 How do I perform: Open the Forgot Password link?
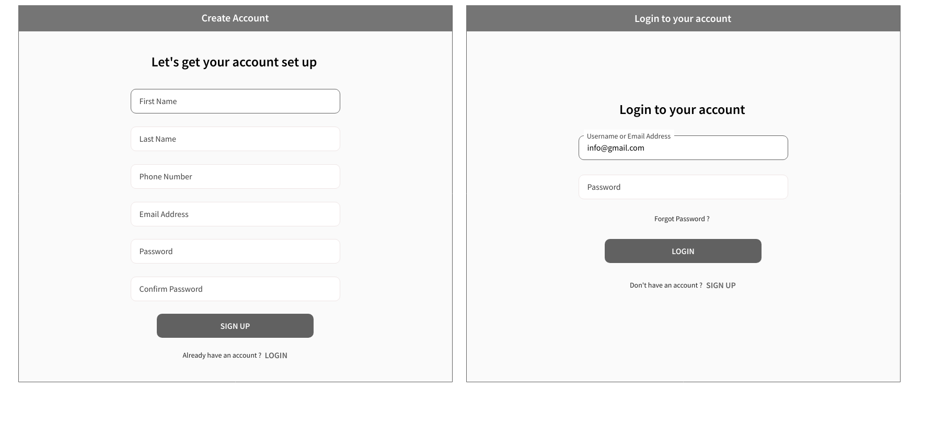[x=682, y=219]
